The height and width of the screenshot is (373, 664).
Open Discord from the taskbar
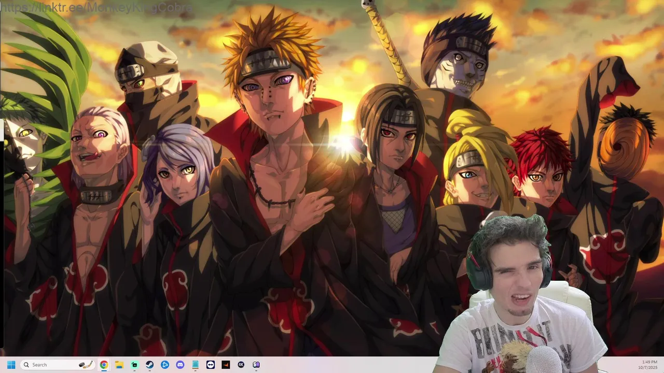[x=180, y=365]
